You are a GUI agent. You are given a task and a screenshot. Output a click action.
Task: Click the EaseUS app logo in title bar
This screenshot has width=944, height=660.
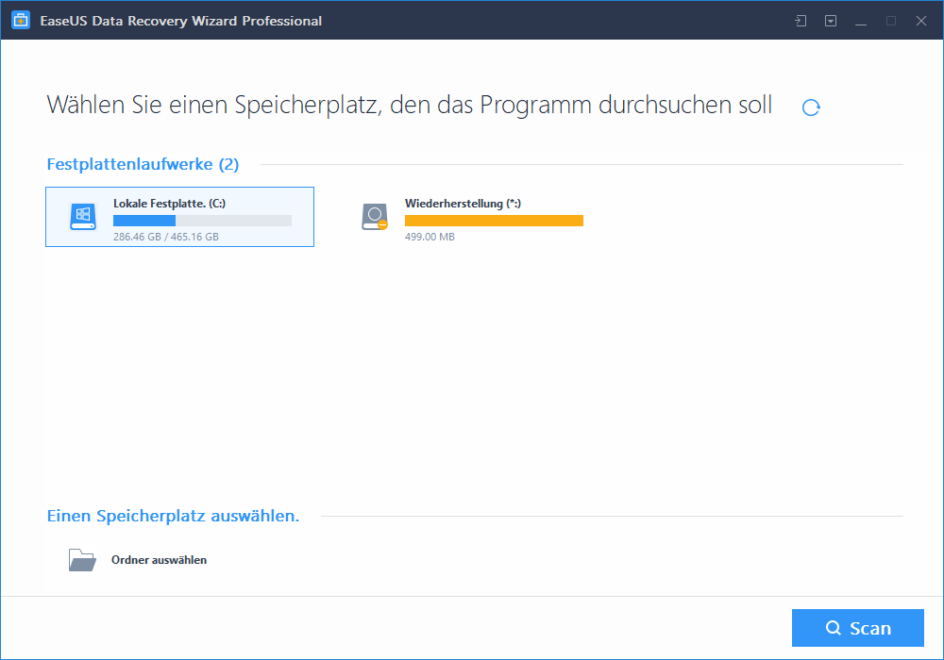21,21
